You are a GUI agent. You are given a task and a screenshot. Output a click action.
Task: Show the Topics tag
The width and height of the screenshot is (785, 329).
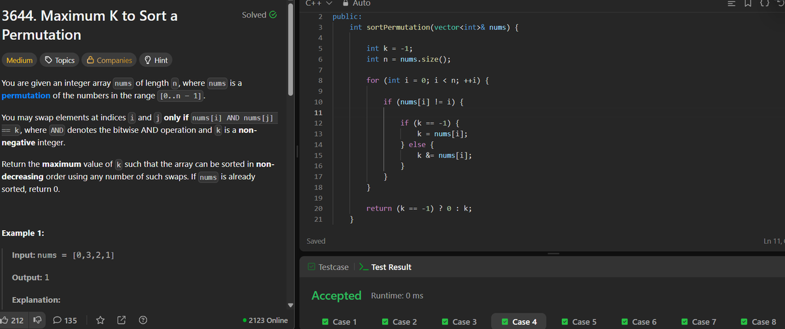pos(59,60)
